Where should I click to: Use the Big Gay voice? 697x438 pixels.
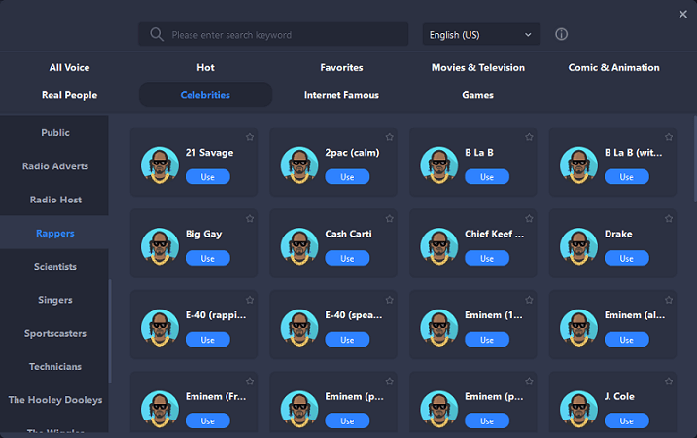(x=208, y=258)
